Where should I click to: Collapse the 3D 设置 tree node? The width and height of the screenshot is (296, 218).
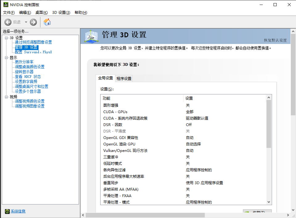point(6,38)
